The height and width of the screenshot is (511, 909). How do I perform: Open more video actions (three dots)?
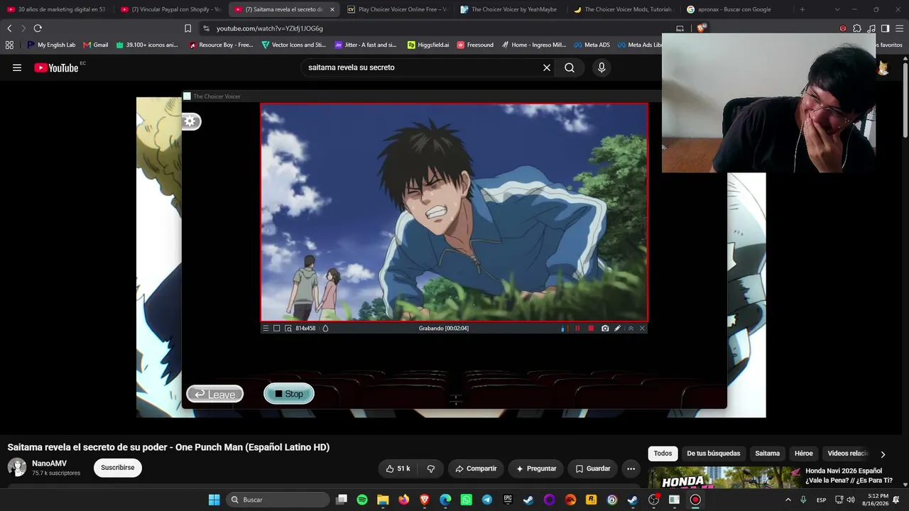click(631, 468)
